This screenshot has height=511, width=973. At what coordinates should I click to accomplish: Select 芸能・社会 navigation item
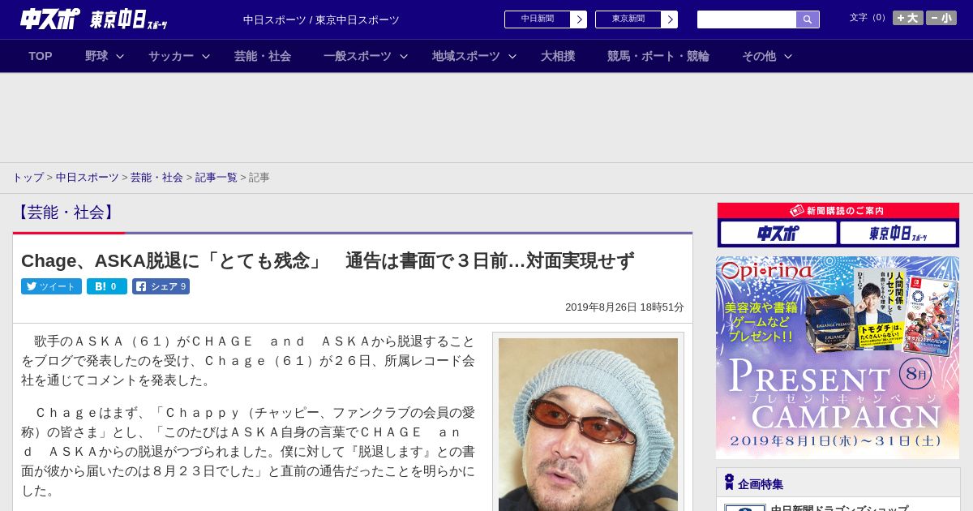tap(263, 56)
